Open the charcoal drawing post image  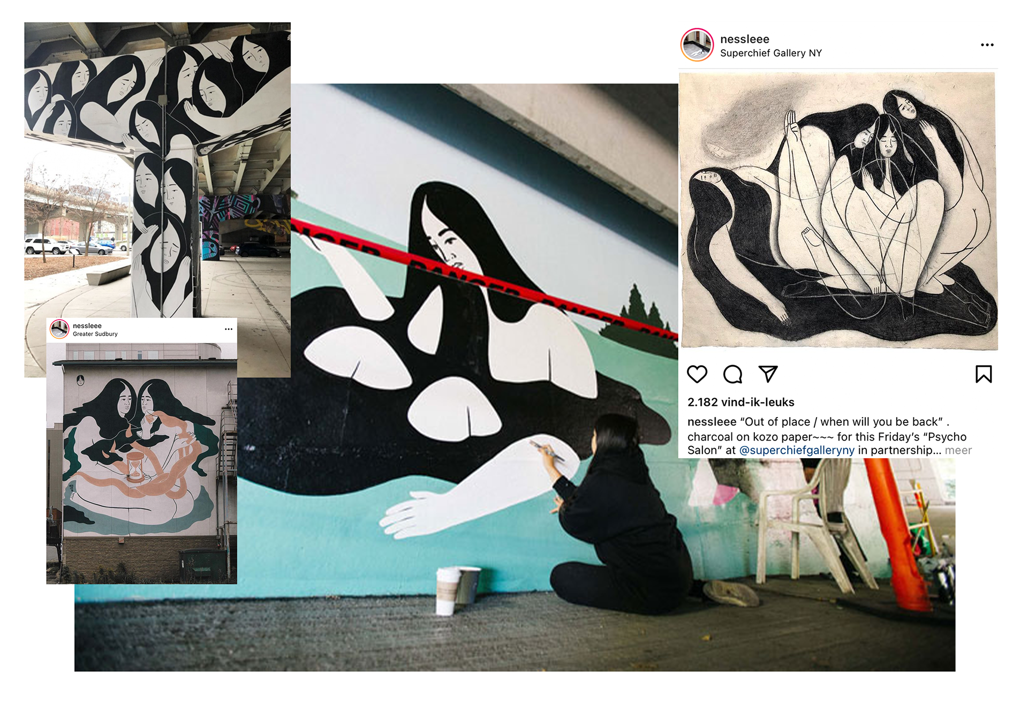(838, 211)
